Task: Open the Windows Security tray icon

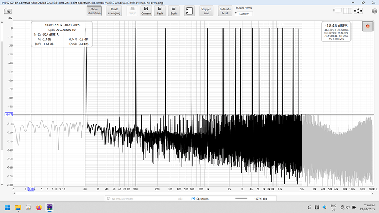Action: pos(325,208)
